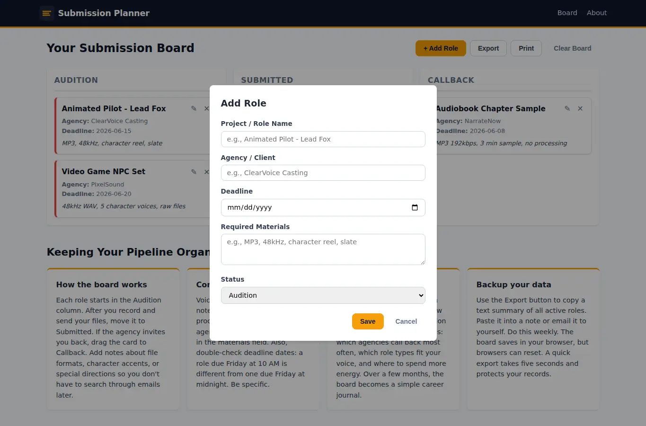Viewport: 646px width, 426px height.
Task: Click the Required Materials field label
Action: [x=255, y=227]
